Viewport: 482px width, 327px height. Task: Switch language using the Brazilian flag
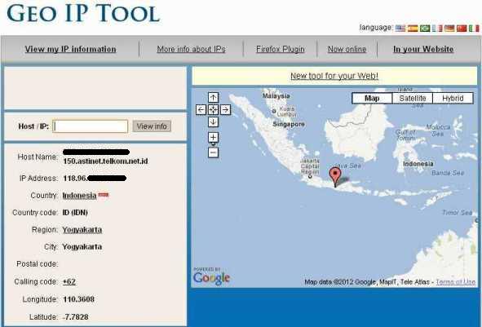click(x=425, y=29)
